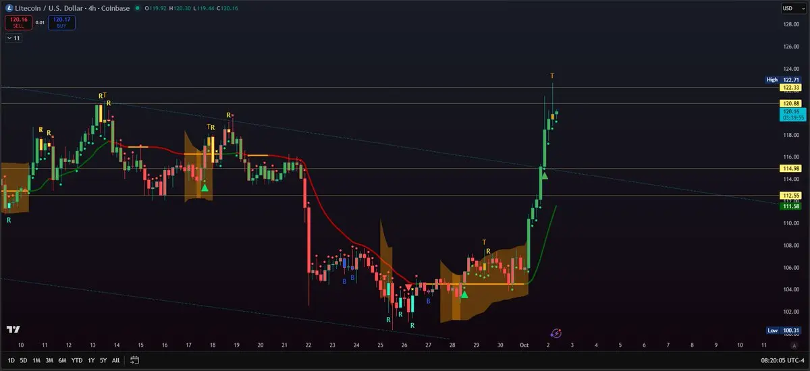Click the 114.98 price line label
The image size is (810, 371).
coord(789,168)
